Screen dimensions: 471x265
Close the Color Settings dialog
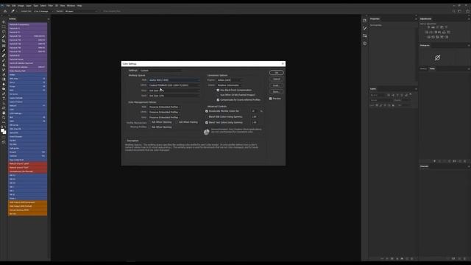tap(283, 64)
